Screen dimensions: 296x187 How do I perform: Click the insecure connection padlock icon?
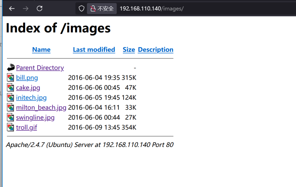[93, 9]
